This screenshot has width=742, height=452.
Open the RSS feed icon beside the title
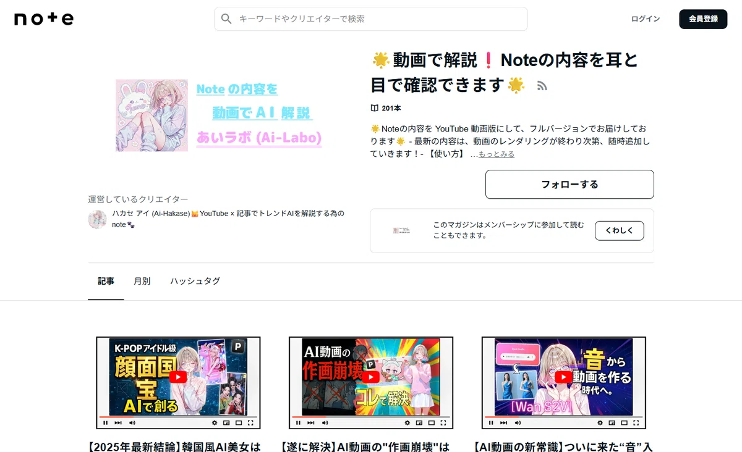point(542,86)
